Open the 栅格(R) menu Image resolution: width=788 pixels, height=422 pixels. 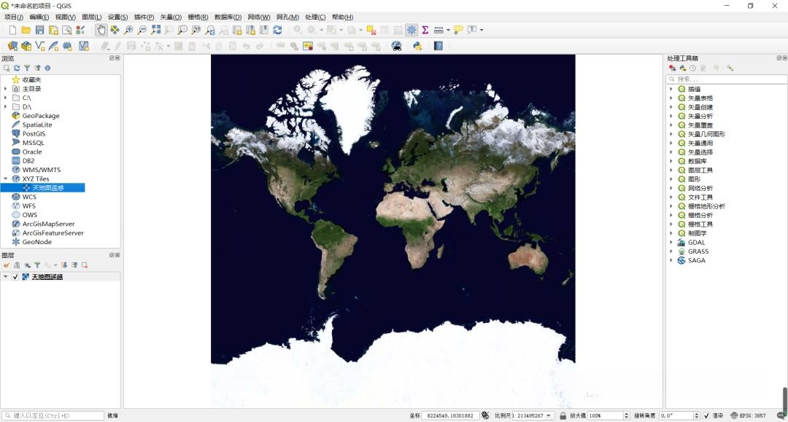tap(198, 17)
